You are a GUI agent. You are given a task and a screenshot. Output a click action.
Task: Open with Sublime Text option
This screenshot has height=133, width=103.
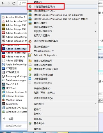[x=44, y=51]
